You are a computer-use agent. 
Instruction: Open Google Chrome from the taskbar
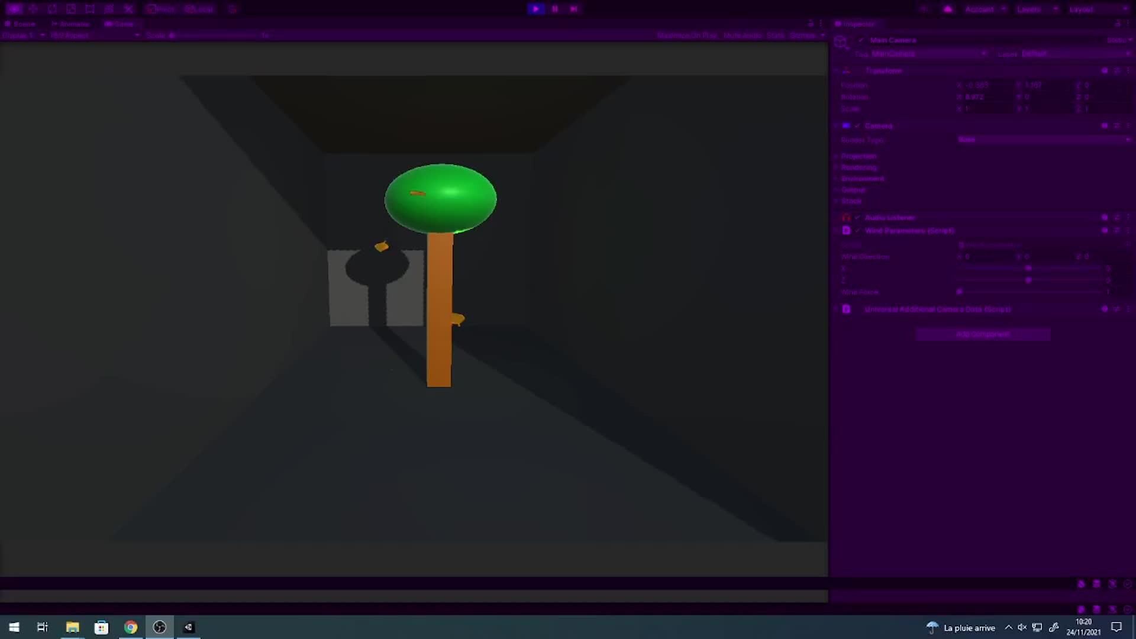pos(131,627)
